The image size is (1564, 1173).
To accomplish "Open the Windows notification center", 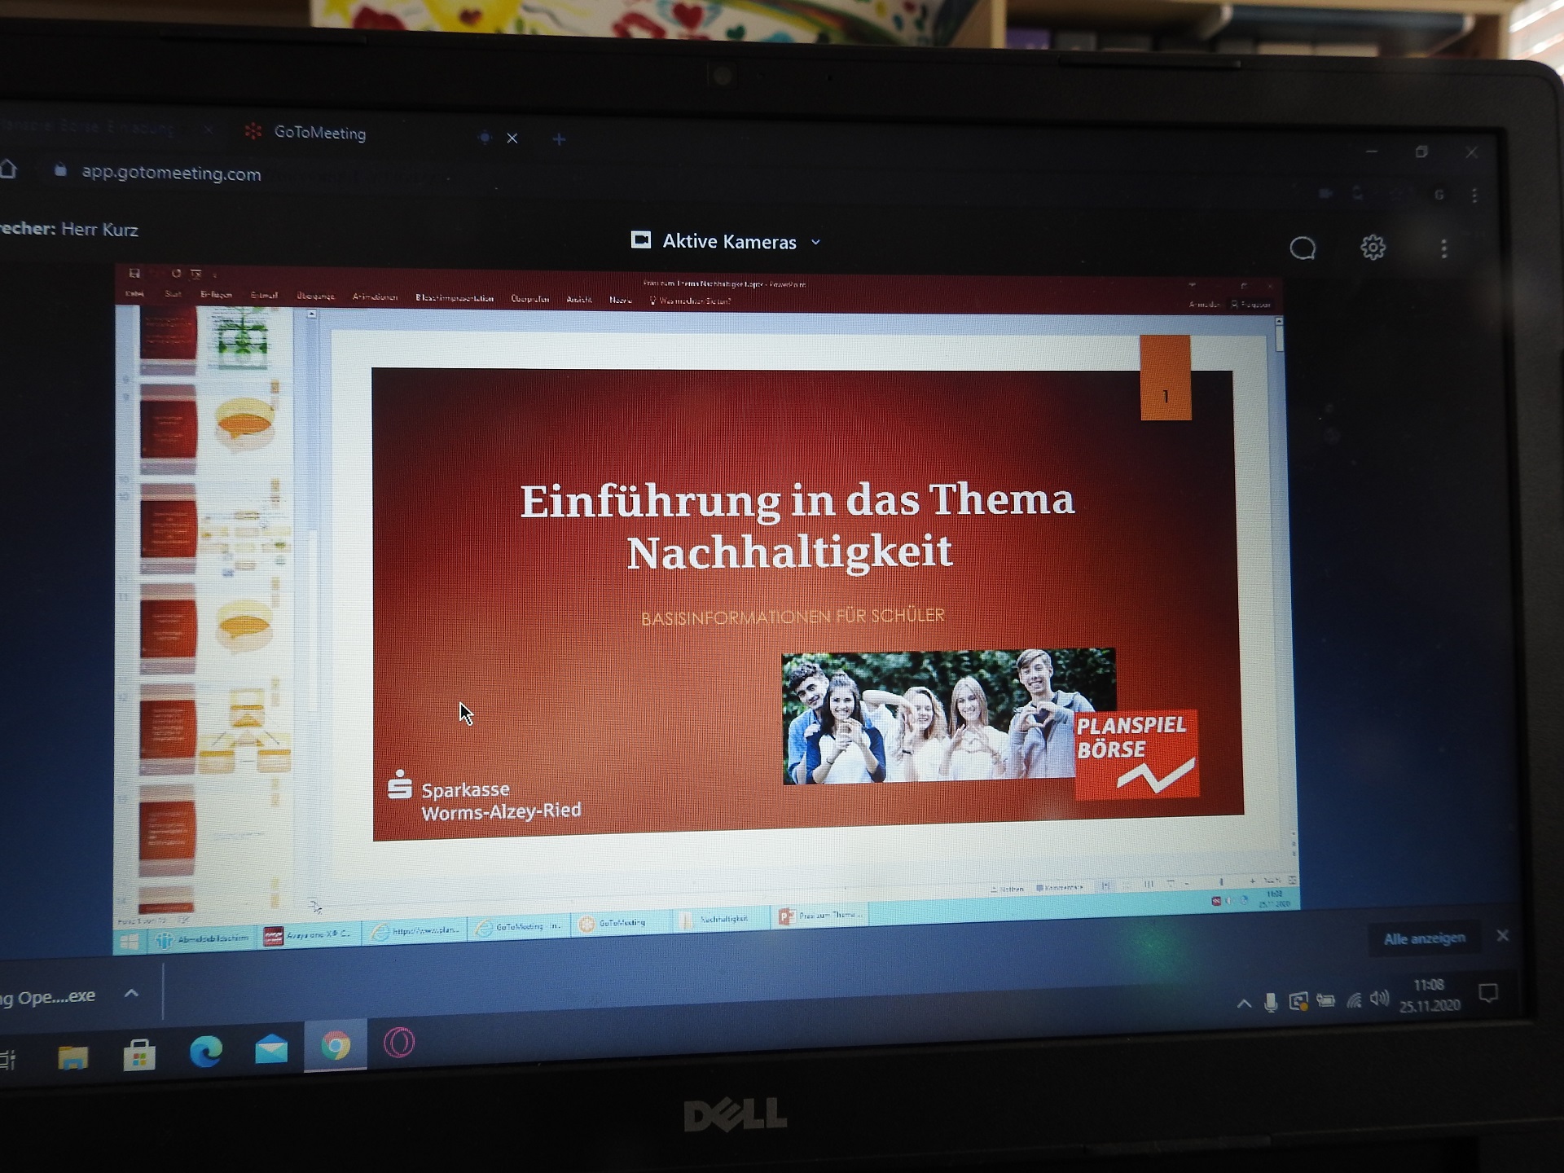I will click(1488, 992).
